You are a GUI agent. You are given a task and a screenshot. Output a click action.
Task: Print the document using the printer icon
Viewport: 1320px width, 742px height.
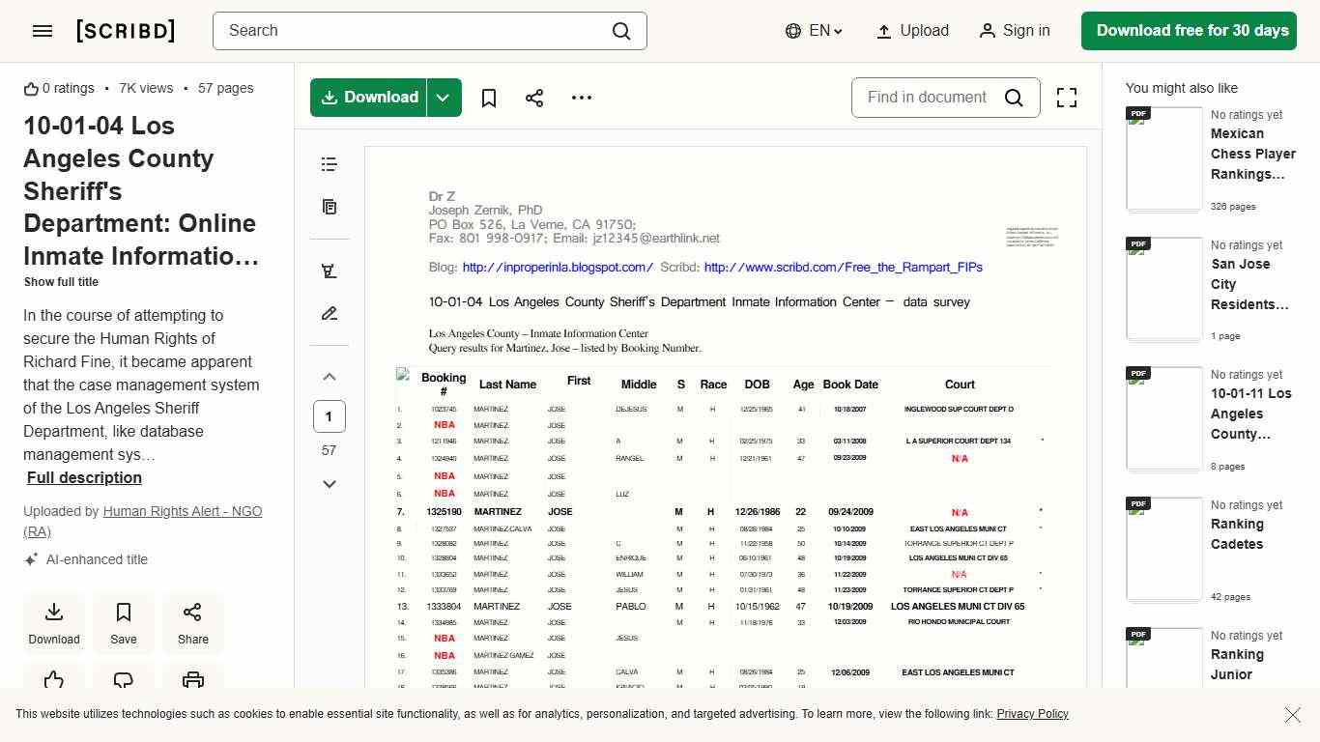[x=192, y=681]
